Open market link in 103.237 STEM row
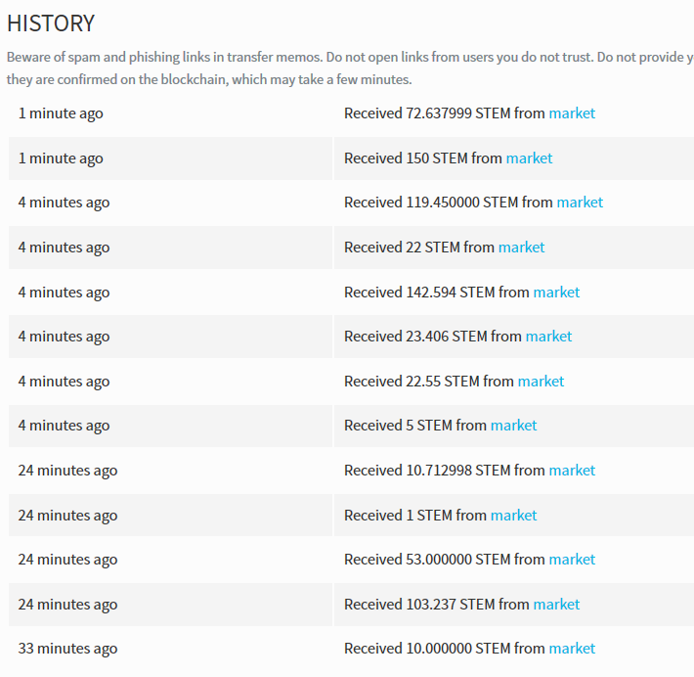The height and width of the screenshot is (677, 694). (x=556, y=605)
